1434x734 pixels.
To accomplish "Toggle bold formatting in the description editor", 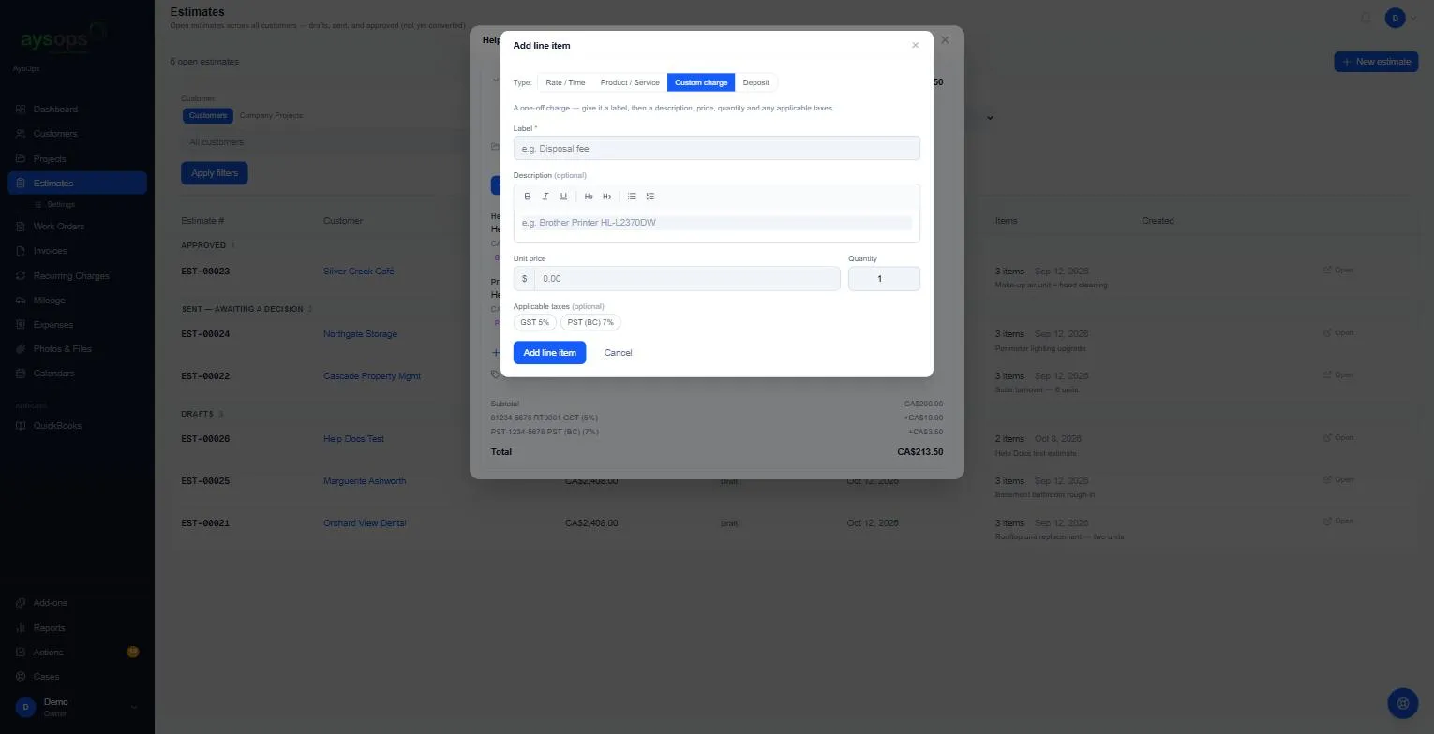I will click(x=528, y=197).
